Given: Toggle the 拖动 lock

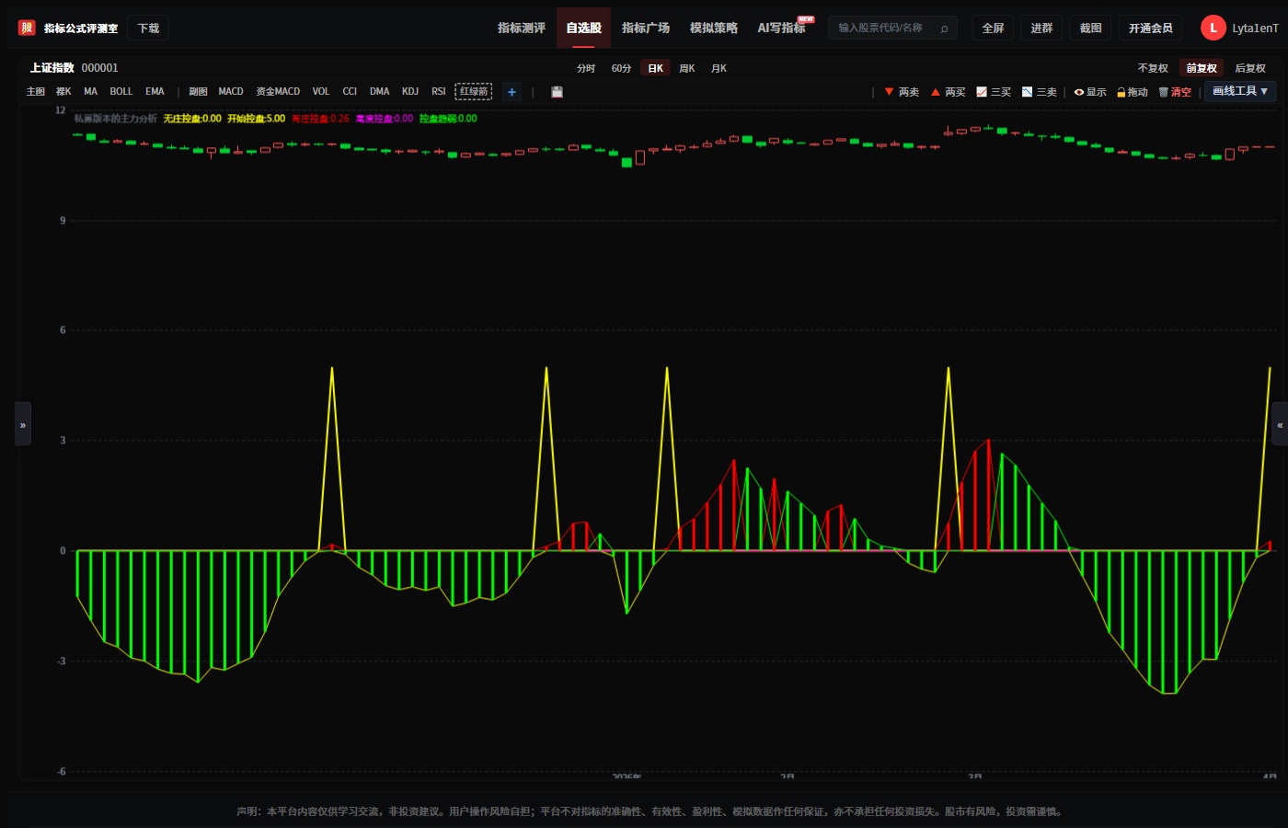Looking at the screenshot, I should tap(1133, 92).
